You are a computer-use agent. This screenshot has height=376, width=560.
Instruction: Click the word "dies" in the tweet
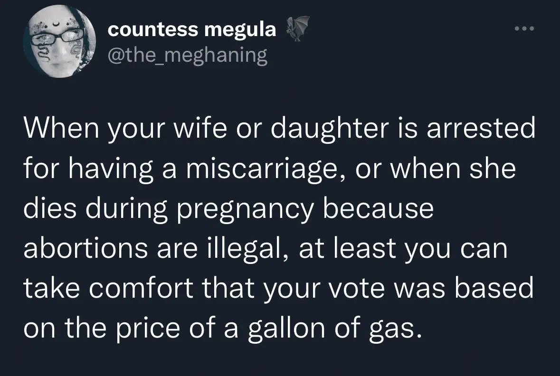tap(51, 209)
